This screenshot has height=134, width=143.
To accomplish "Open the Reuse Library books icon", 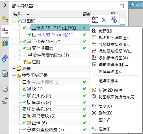I will click(5, 43).
